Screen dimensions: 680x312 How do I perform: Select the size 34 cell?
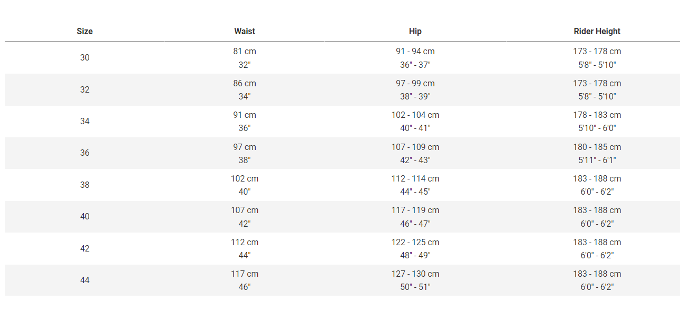click(x=85, y=121)
